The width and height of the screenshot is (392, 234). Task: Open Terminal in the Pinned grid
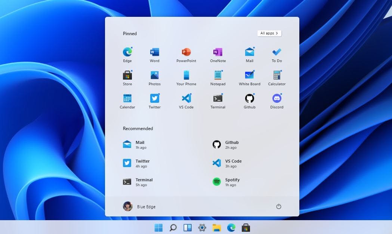[x=218, y=101]
